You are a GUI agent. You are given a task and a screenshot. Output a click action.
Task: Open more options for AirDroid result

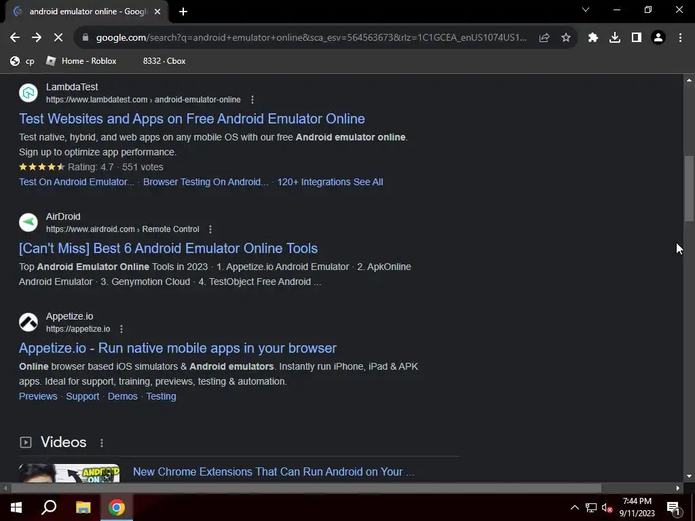[210, 229]
